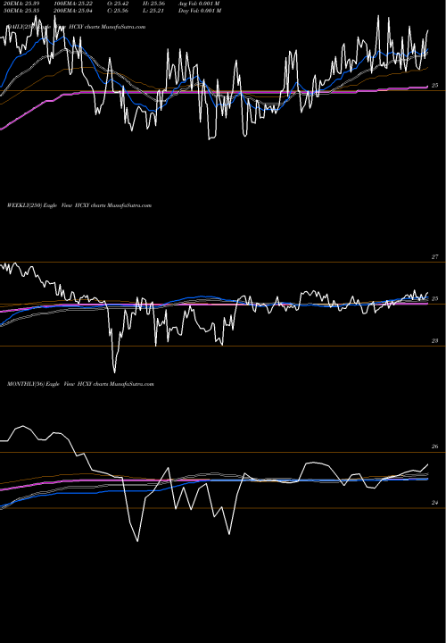Screen dimensions: 446x643
Task: Click the weekly chart axis label 27
Action: click(x=434, y=257)
